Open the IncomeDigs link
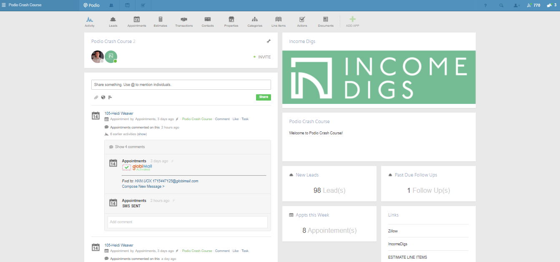Screen dimensions: 560x262 click(397, 244)
